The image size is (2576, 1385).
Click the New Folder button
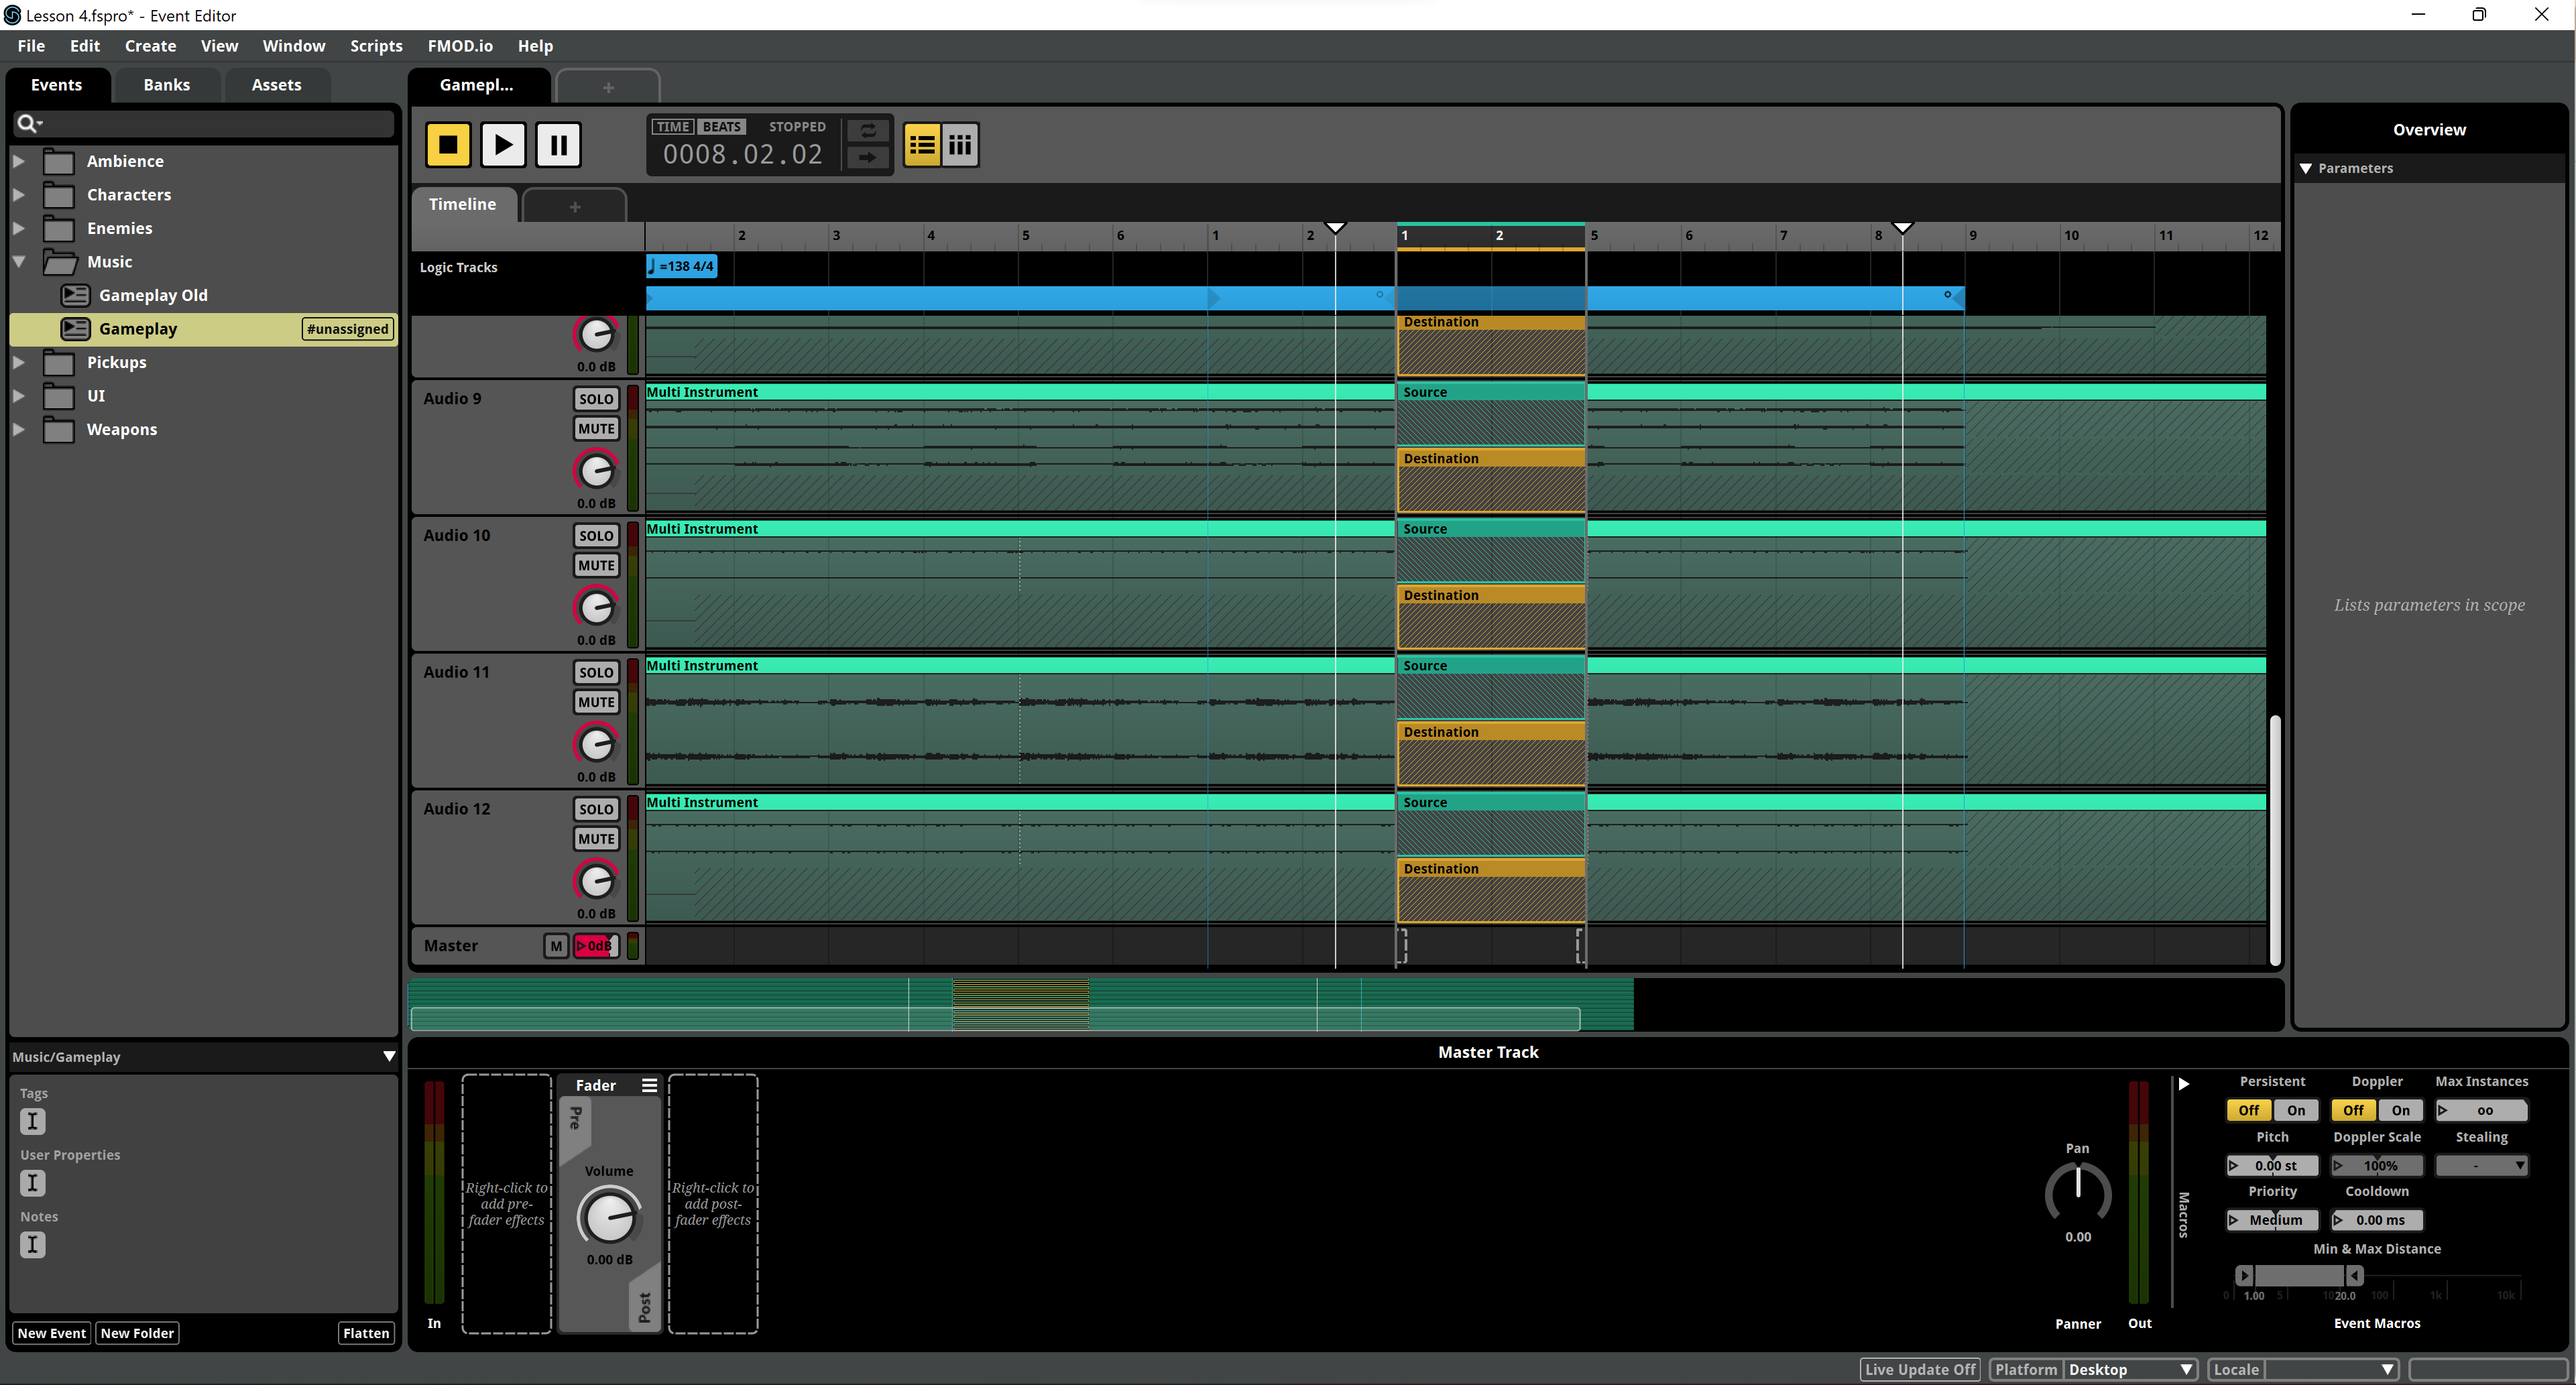(137, 1333)
